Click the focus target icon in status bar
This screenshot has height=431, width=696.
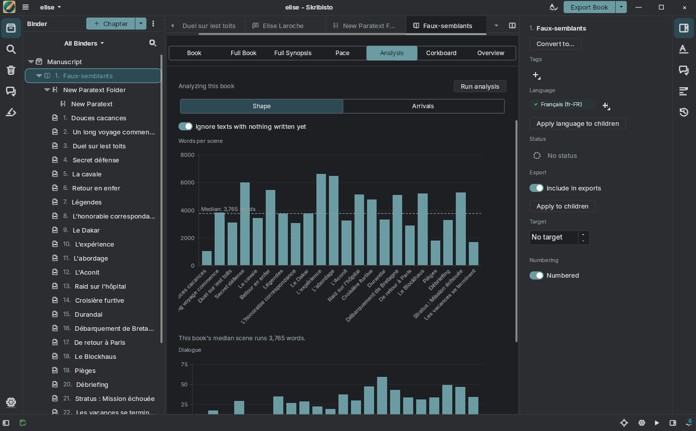(624, 423)
